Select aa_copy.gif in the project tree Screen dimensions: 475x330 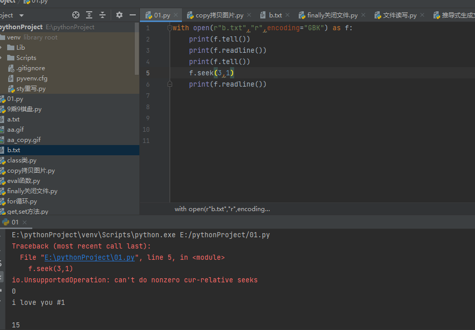tap(70, 140)
